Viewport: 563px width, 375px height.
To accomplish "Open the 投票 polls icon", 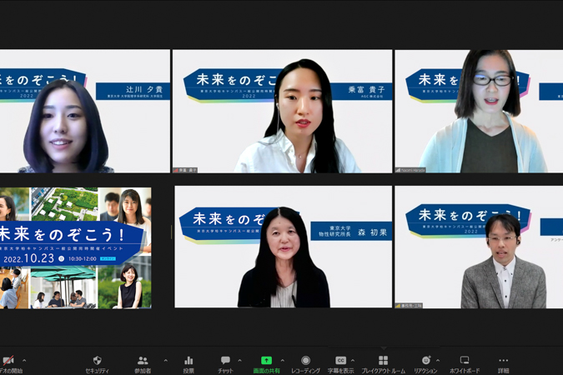I will [189, 365].
